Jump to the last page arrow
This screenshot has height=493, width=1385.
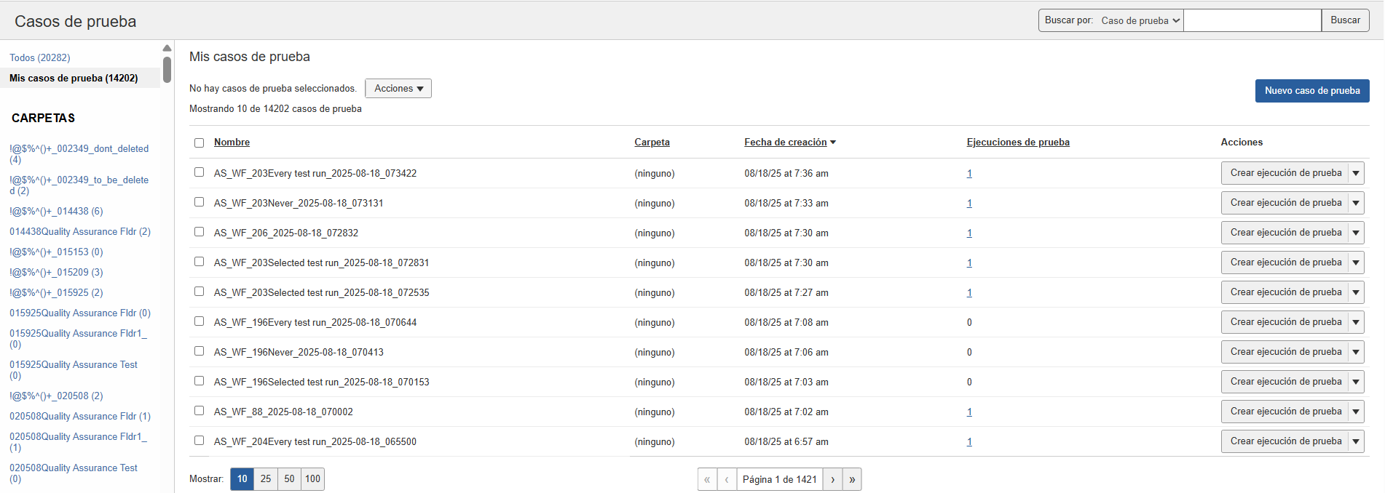(852, 479)
